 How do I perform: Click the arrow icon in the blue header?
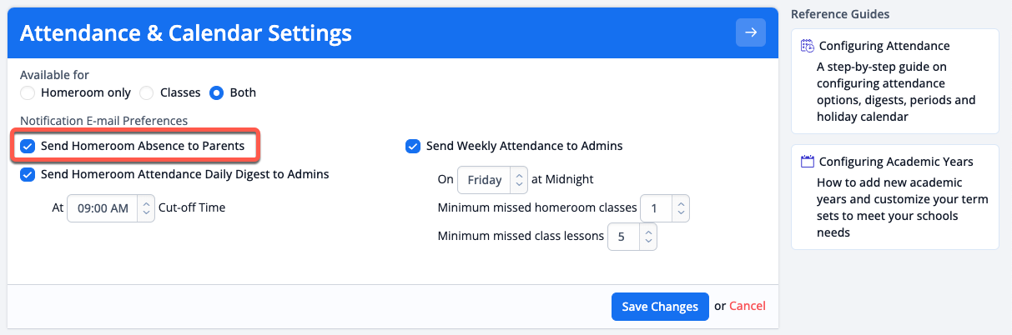click(x=751, y=32)
